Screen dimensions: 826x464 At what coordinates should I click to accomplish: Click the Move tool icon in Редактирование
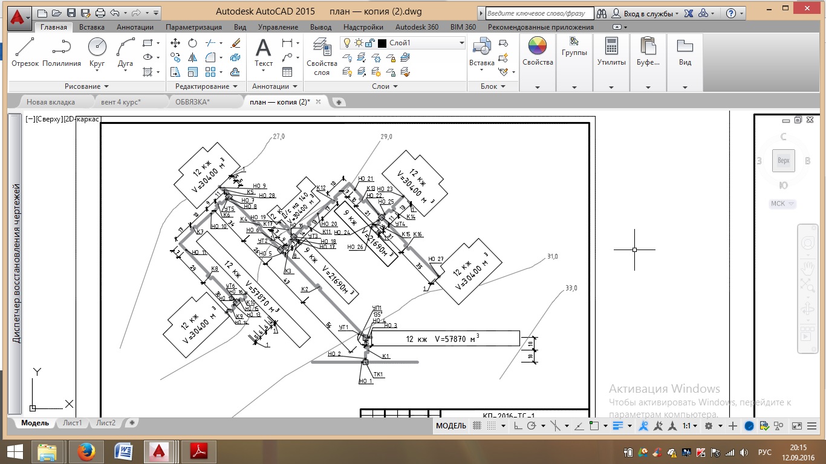[x=175, y=43]
